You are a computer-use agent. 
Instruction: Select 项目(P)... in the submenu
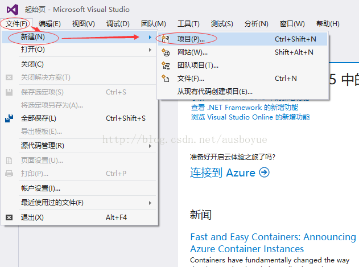pyautogui.click(x=243, y=39)
